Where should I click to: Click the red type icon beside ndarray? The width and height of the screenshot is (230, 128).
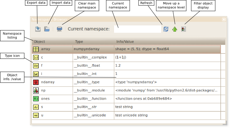click(36, 82)
